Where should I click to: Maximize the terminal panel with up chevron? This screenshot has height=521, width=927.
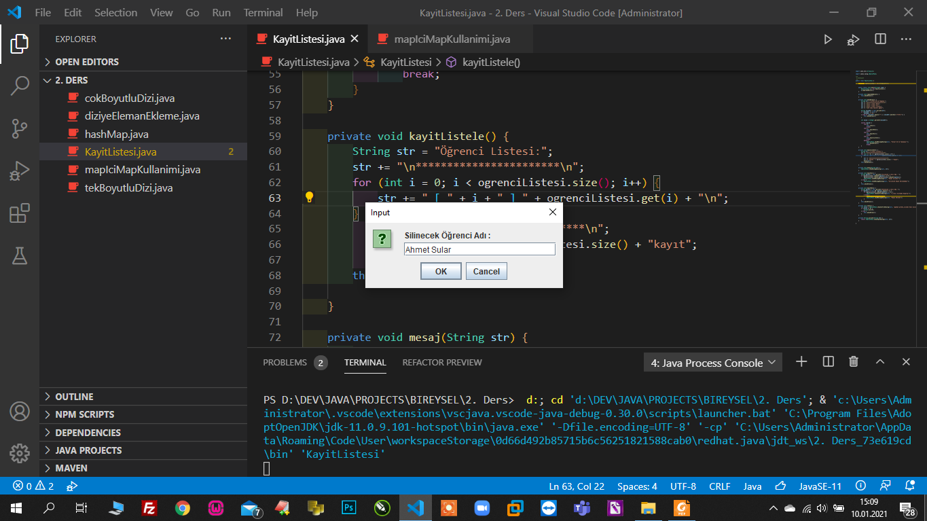click(x=879, y=362)
